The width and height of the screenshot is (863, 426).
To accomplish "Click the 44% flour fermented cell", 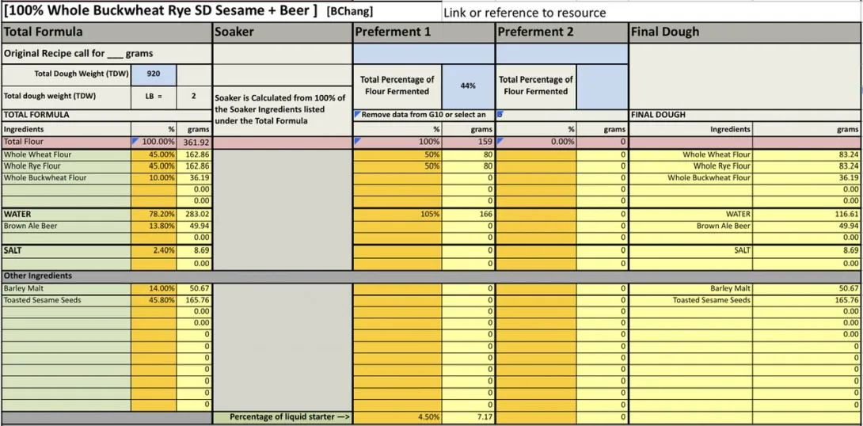I will point(469,86).
